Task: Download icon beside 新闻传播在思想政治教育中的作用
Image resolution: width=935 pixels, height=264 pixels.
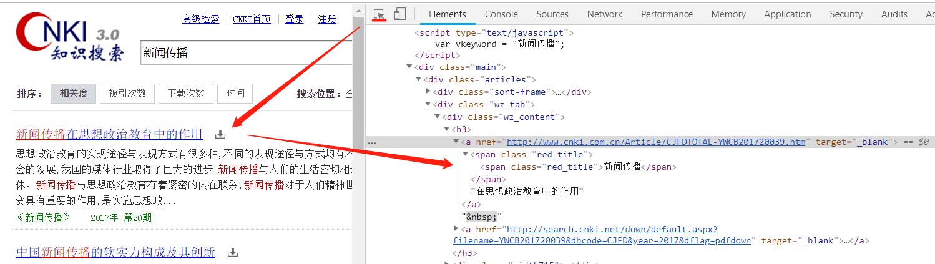Action: [x=220, y=134]
